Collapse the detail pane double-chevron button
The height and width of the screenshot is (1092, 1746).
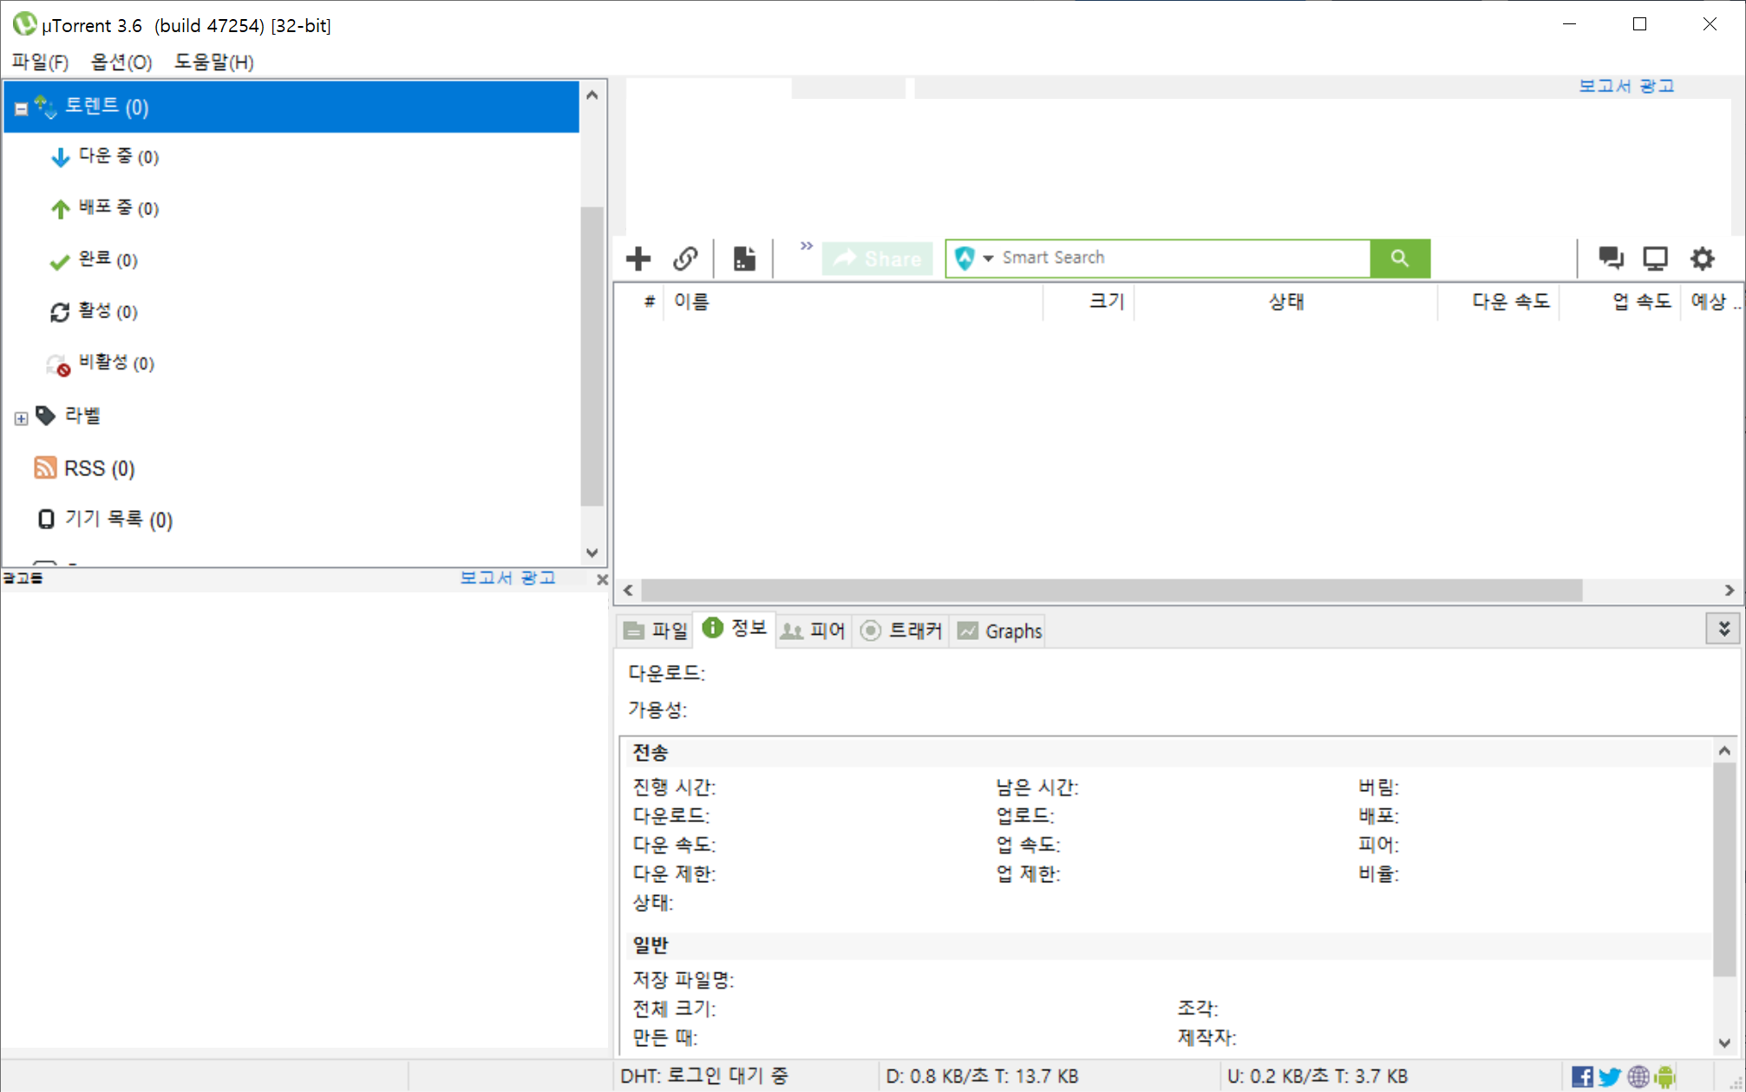coord(1724,629)
